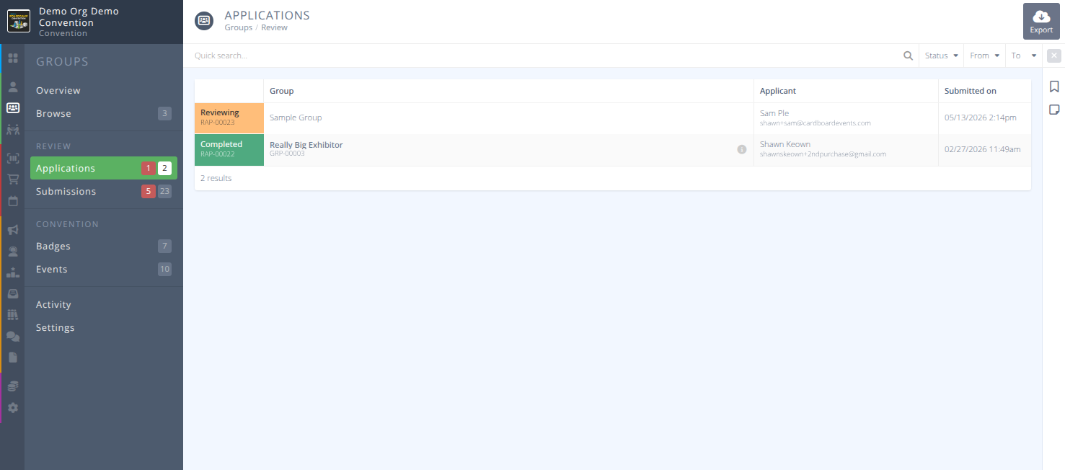Viewport: 1065px width, 470px height.
Task: Open the stacked coins finance rail icon
Action: pos(12,386)
